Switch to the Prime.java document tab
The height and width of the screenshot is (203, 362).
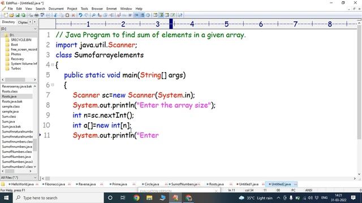[119, 184]
